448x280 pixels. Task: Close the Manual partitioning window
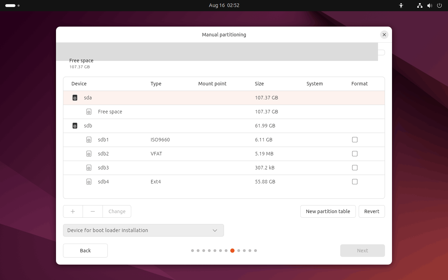pyautogui.click(x=384, y=35)
